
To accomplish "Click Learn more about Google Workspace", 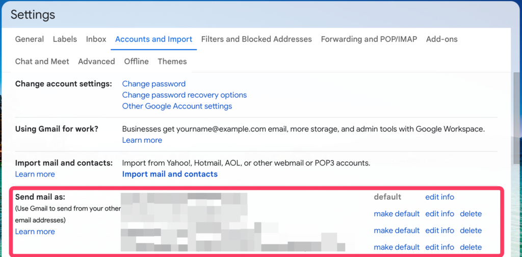I will 142,140.
